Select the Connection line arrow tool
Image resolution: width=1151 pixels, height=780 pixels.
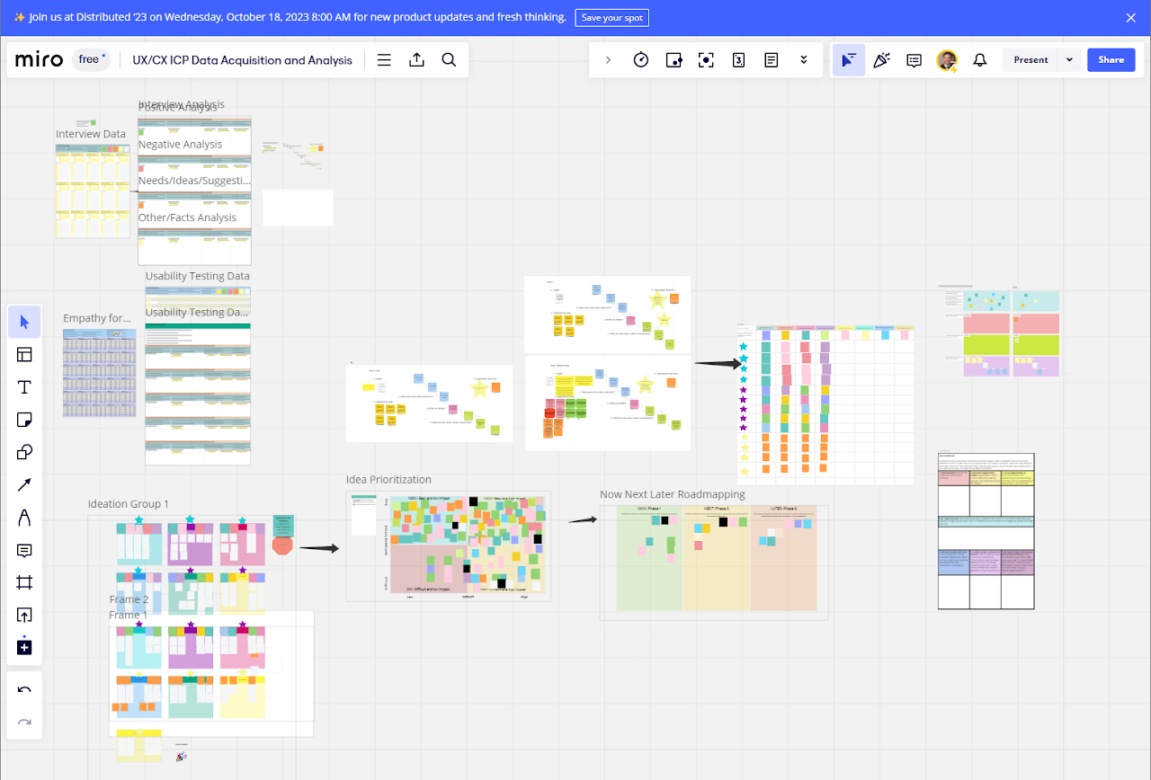(24, 485)
